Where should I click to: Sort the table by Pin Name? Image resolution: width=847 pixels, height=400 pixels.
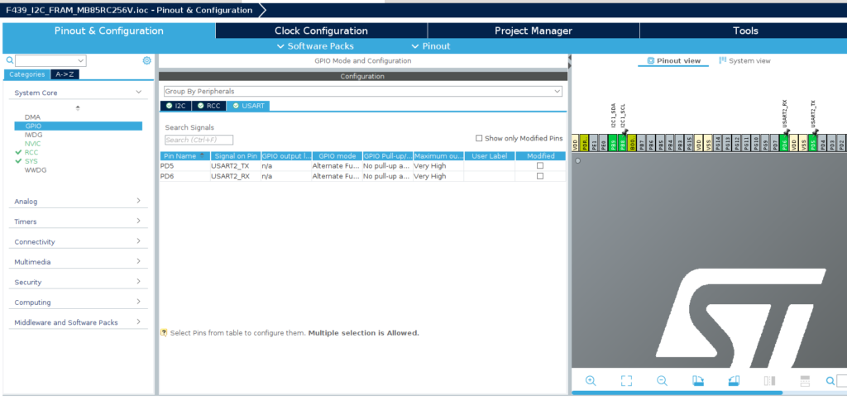tap(184, 156)
